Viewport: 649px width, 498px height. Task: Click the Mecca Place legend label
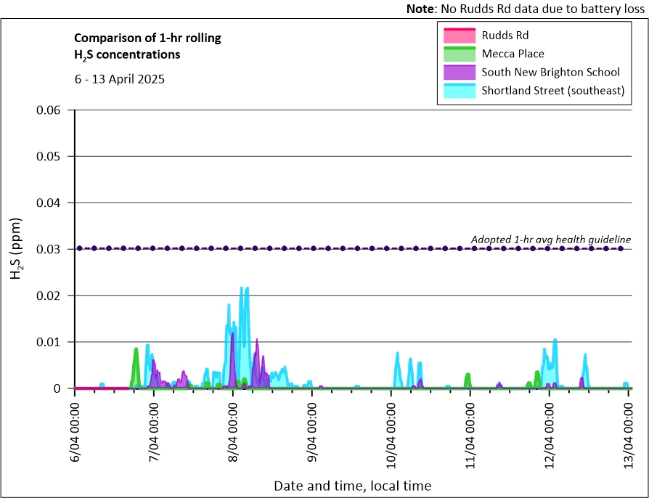tap(513, 54)
